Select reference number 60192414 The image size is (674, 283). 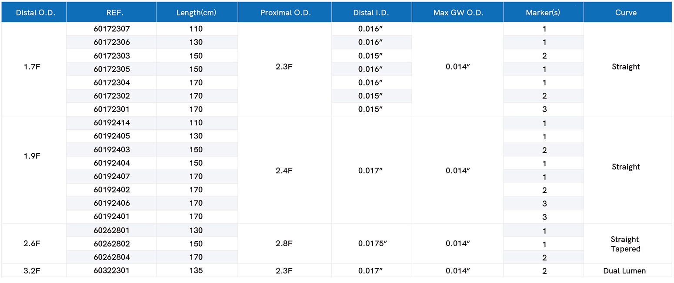(112, 123)
